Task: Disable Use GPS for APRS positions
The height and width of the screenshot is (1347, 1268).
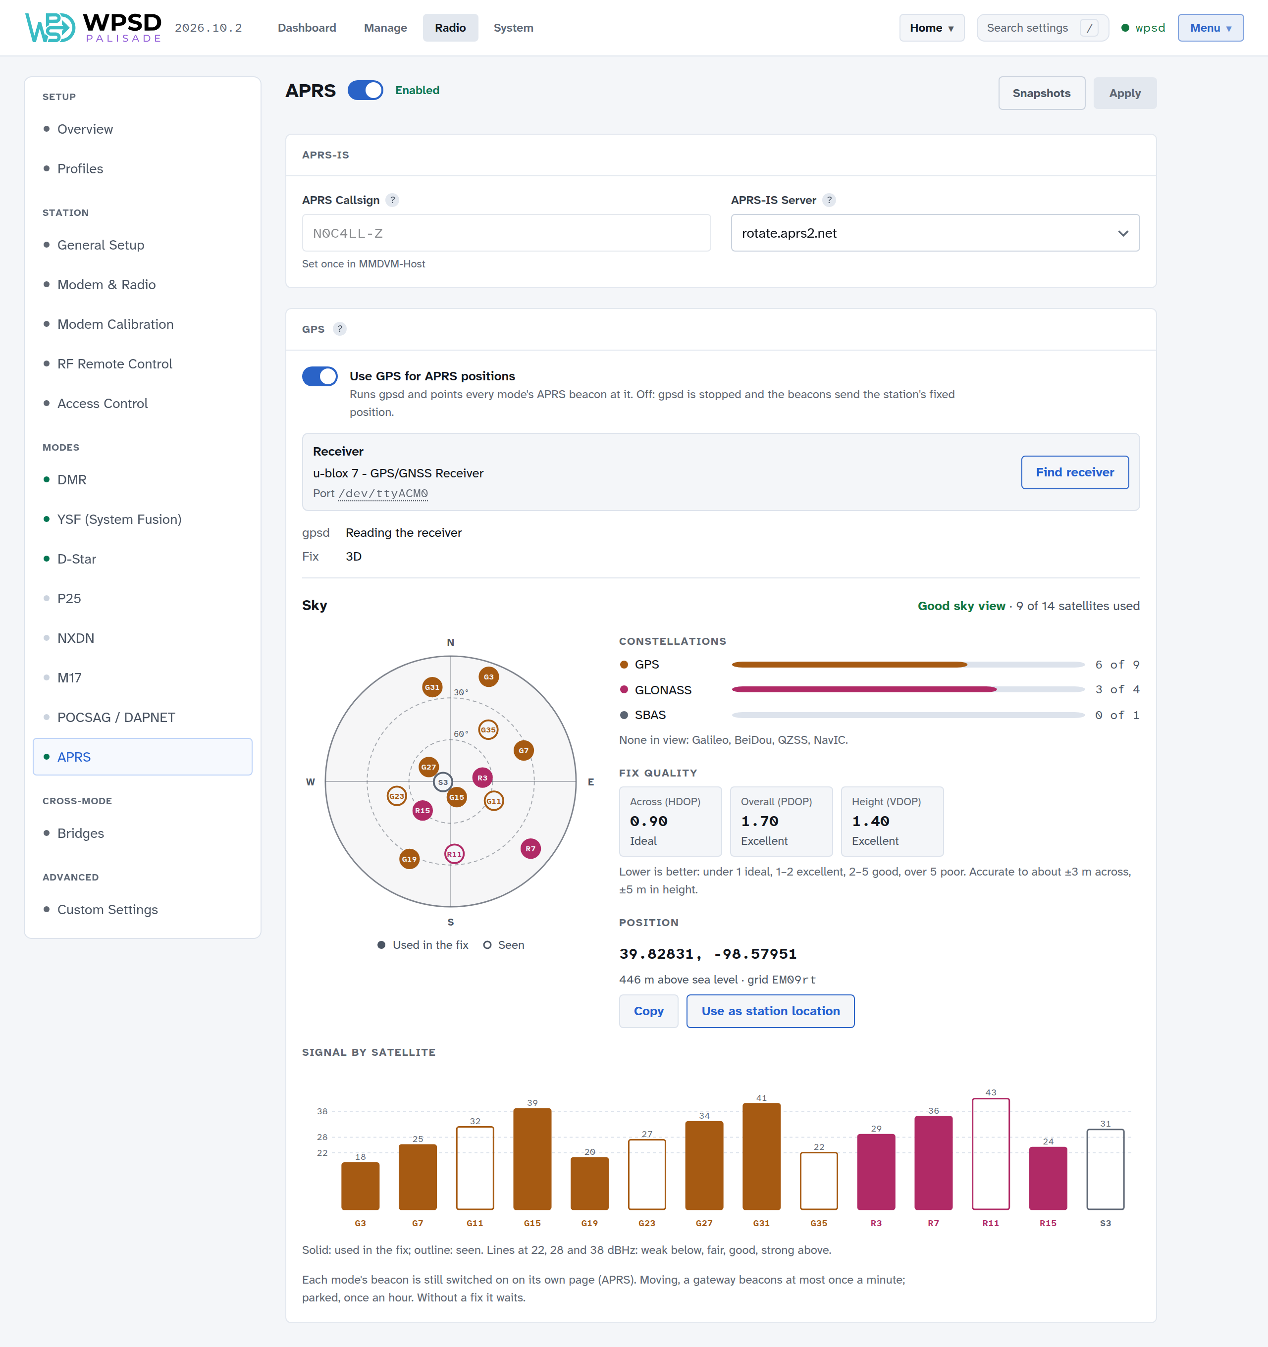Action: (320, 376)
